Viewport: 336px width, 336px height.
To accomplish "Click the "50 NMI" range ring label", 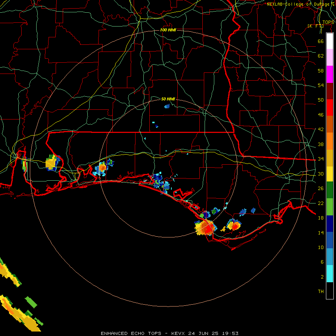I will 168,99.
